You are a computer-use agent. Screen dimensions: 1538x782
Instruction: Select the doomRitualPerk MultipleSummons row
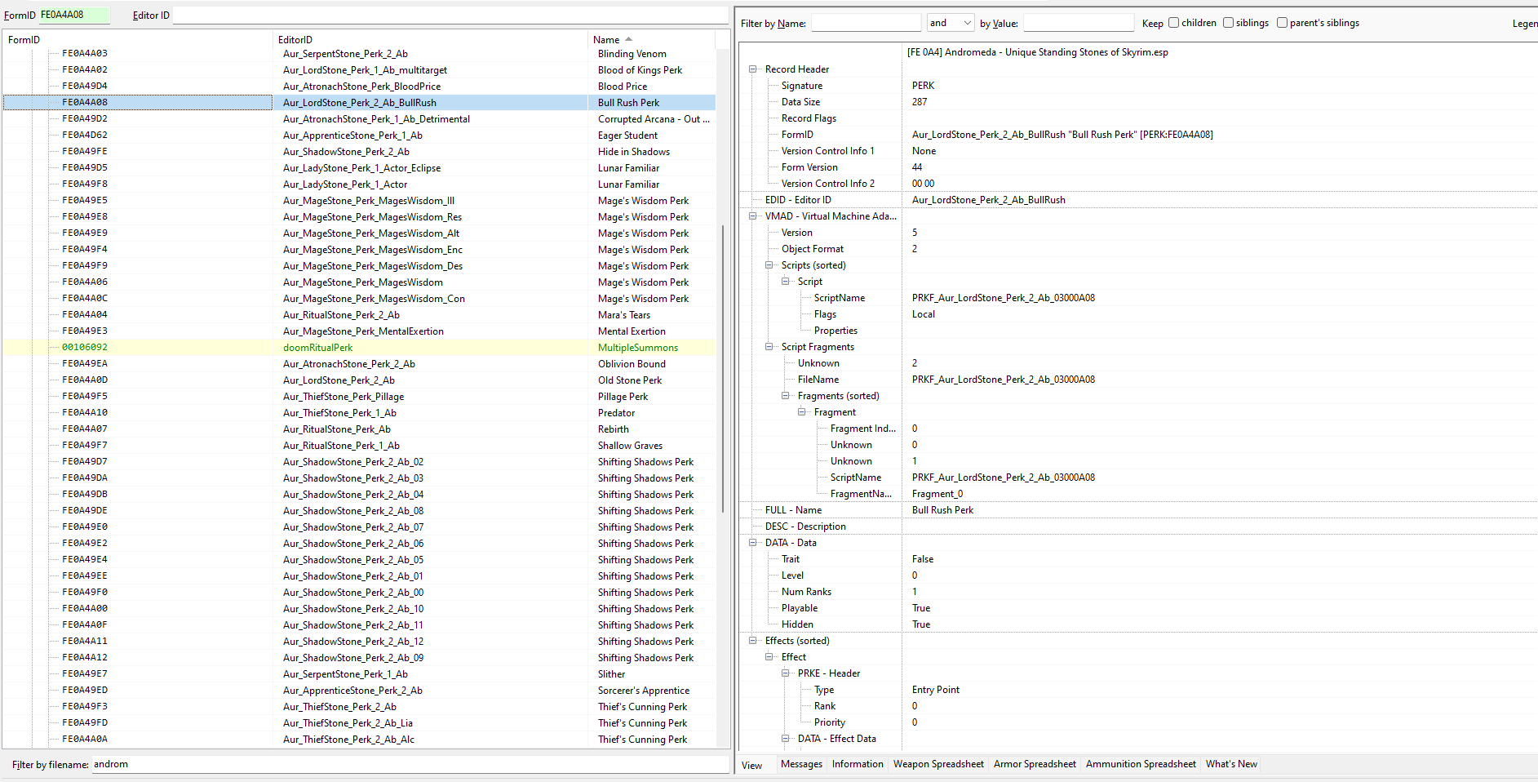359,348
